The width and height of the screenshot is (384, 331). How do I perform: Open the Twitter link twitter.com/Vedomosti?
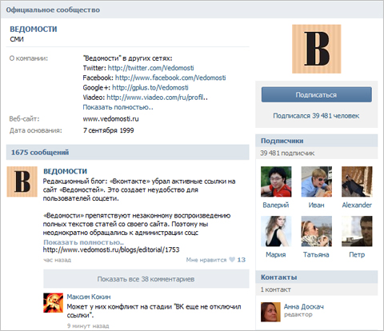coord(150,68)
